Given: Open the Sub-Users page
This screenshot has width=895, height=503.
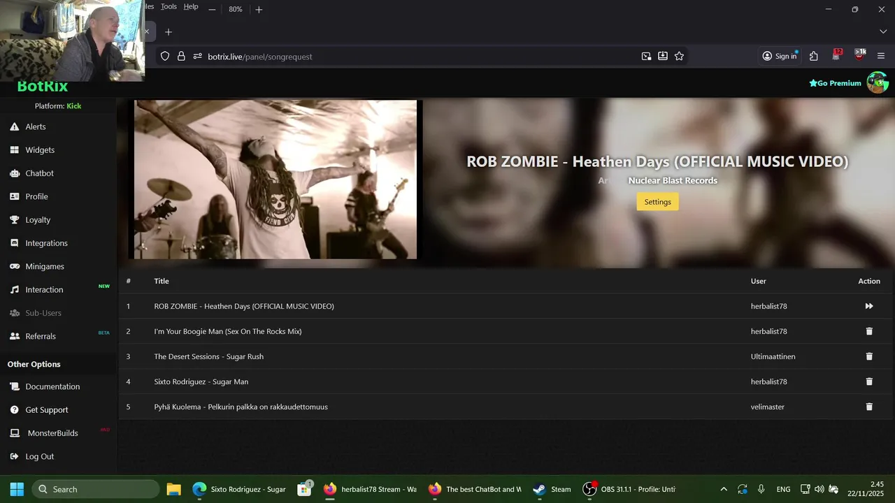Looking at the screenshot, I should click(43, 313).
